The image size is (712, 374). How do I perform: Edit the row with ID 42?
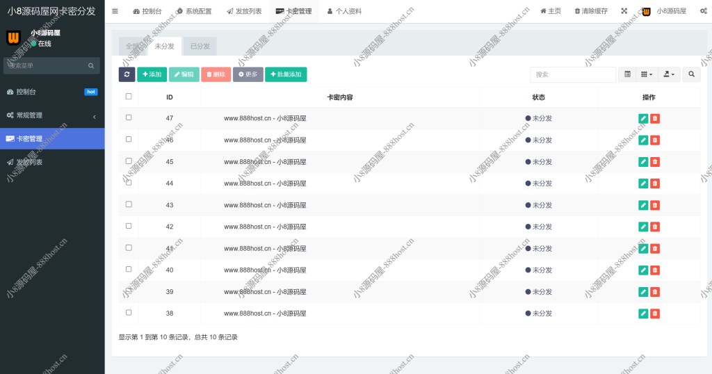coord(643,227)
